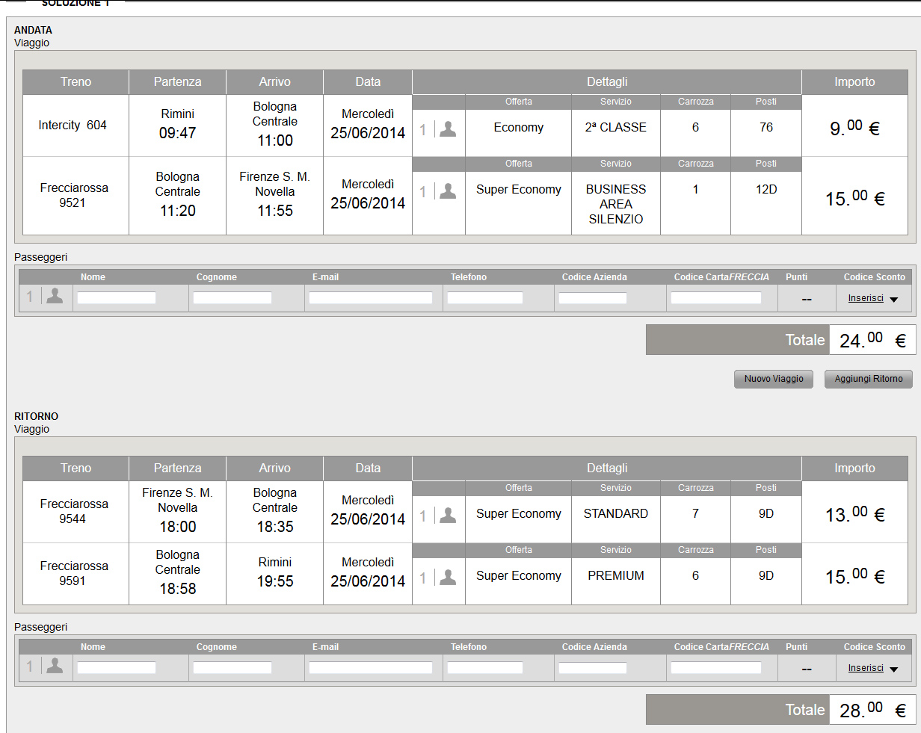Focus the Cognome field for Ritorno passenger

tap(232, 667)
